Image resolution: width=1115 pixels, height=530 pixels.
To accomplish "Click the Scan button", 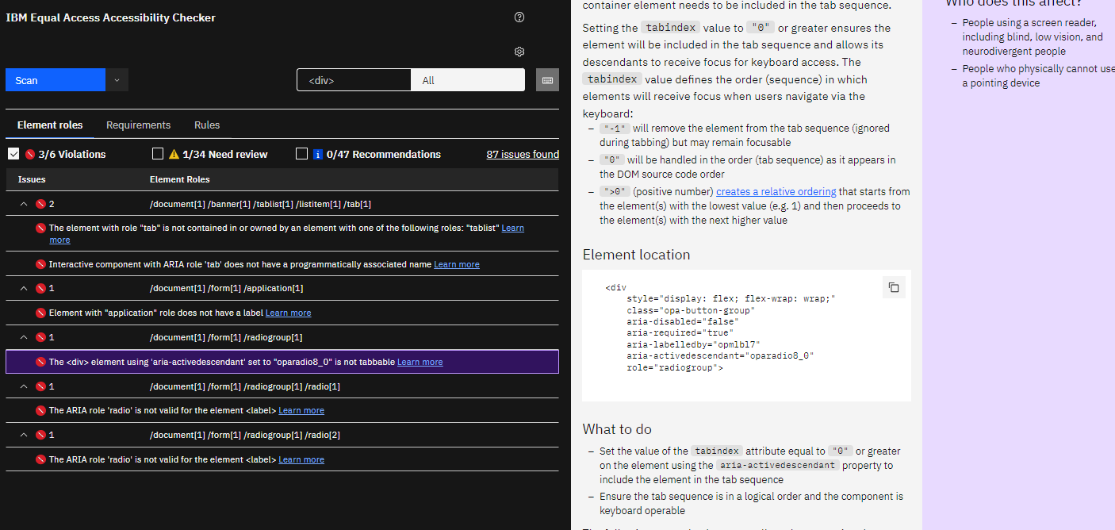I will click(55, 80).
